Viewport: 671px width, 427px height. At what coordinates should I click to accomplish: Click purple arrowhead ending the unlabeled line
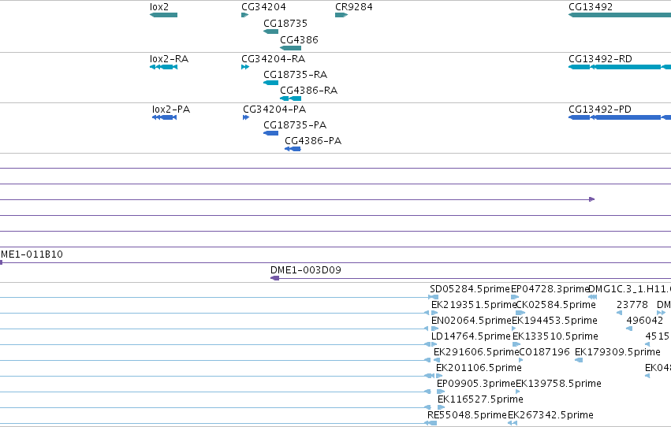(x=592, y=199)
